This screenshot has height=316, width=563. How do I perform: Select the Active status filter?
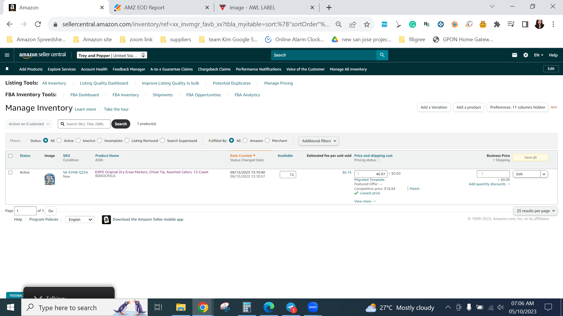click(x=59, y=140)
